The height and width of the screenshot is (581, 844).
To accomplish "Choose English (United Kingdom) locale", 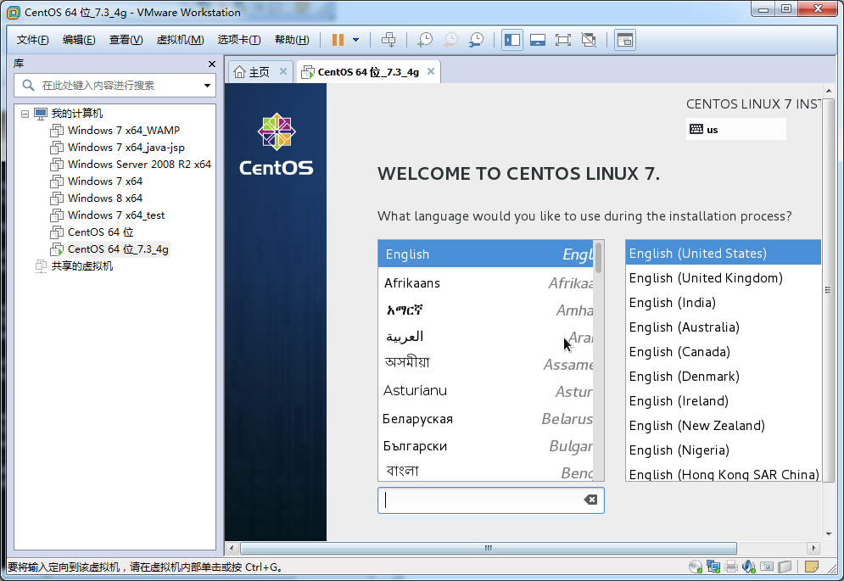I will tap(724, 278).
